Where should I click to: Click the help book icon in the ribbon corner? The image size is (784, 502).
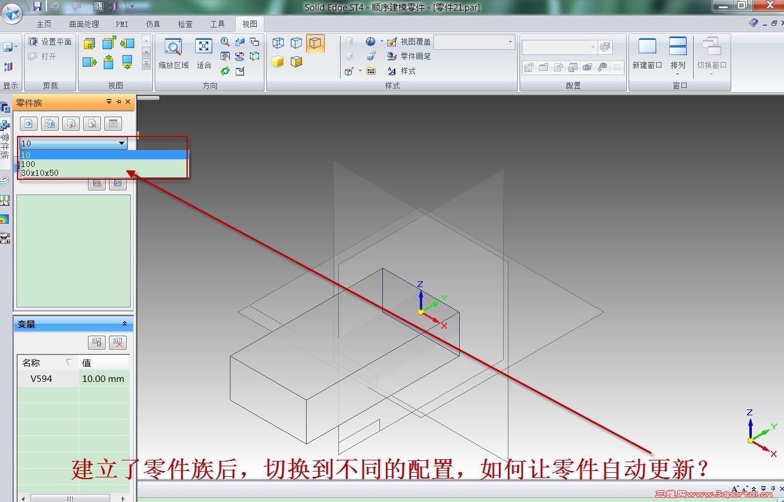[754, 23]
